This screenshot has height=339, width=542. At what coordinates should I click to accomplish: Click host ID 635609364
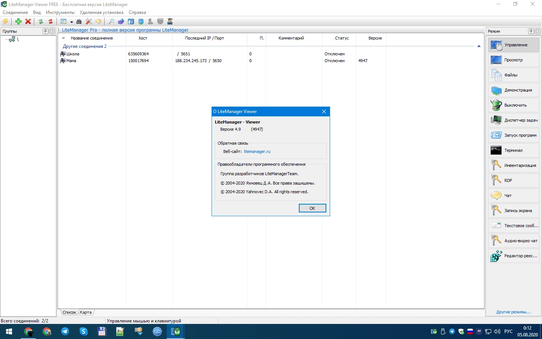pyautogui.click(x=139, y=54)
